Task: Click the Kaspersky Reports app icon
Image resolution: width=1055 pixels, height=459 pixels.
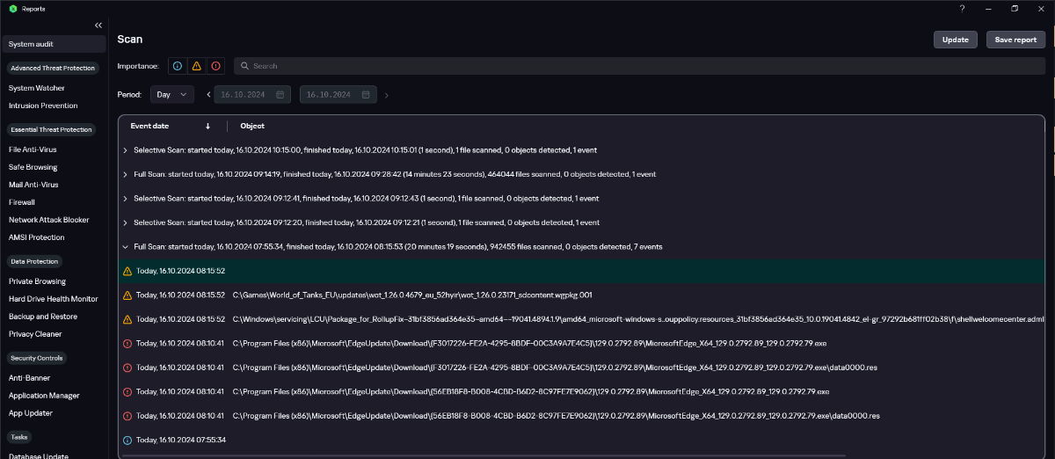Action: 13,9
